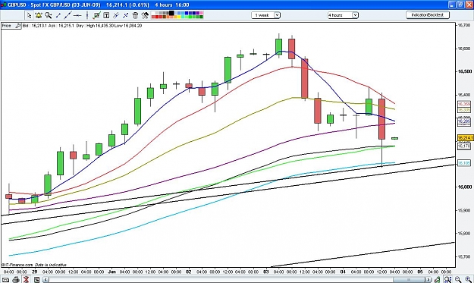Open the 1 week period dropdown
Screen dimensions: 474x283
point(265,15)
